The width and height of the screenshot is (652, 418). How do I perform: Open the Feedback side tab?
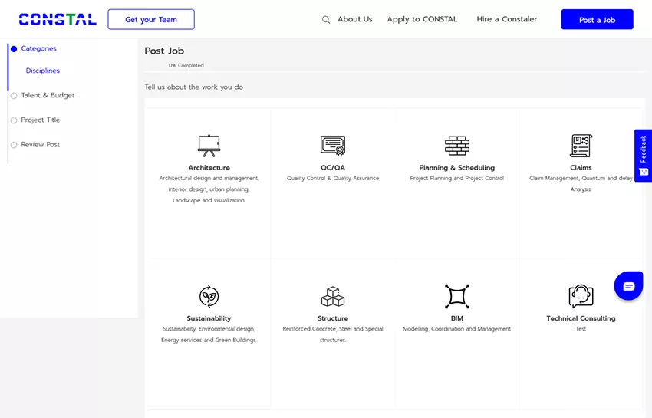tap(643, 155)
